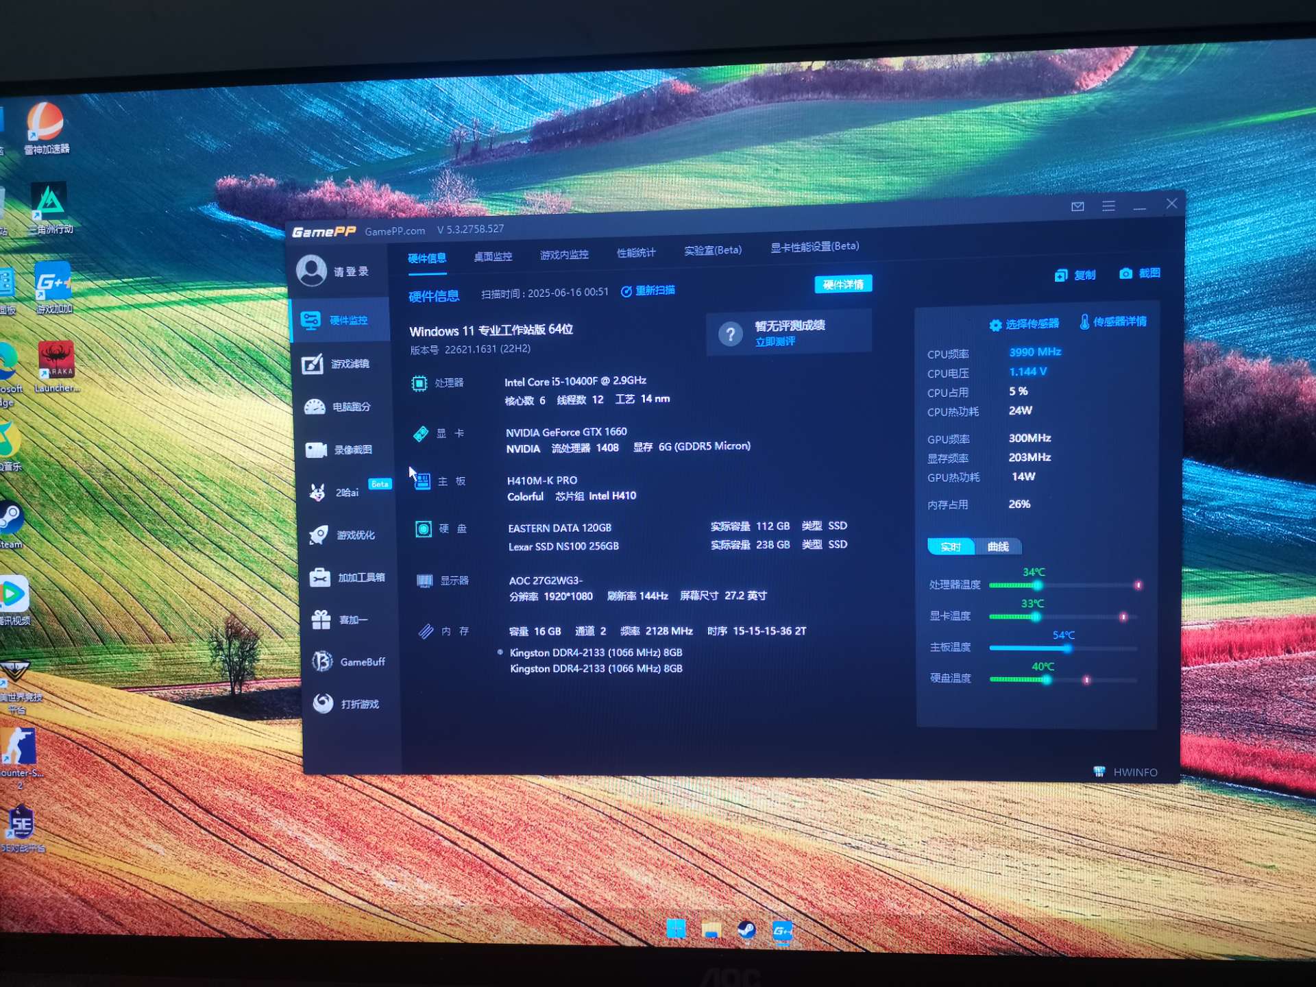Click 立即测评 link
The width and height of the screenshot is (1316, 987).
point(775,341)
